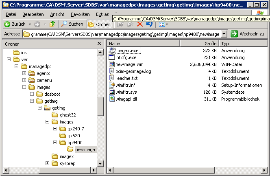The height and width of the screenshot is (176, 270).
Task: Expand the Adresse bar dropdown arrow
Action: coord(224,34)
